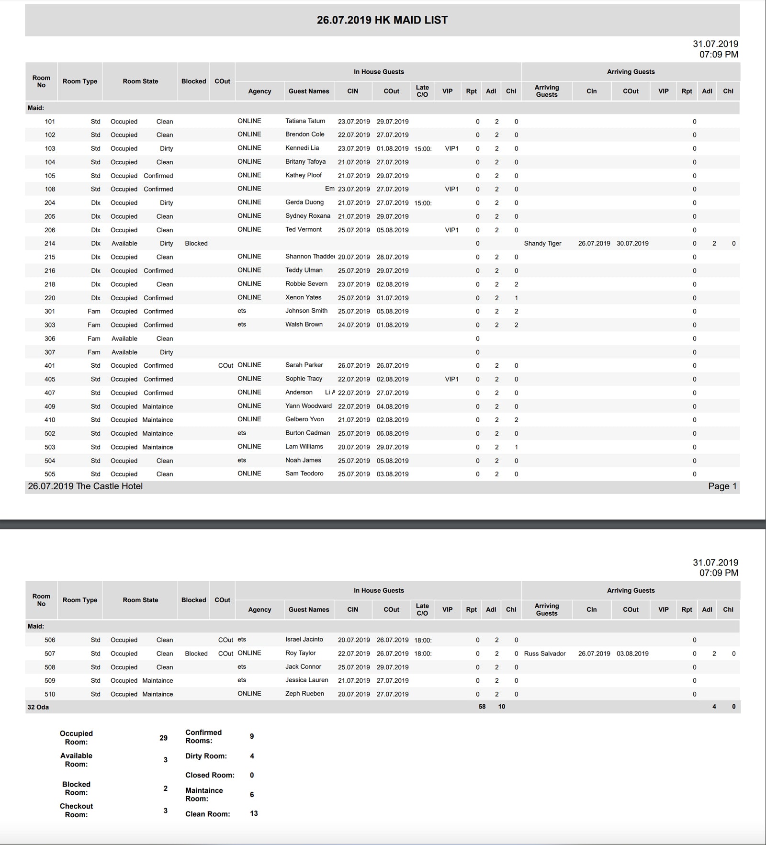Click the Dirty Room summary label

pyautogui.click(x=206, y=756)
